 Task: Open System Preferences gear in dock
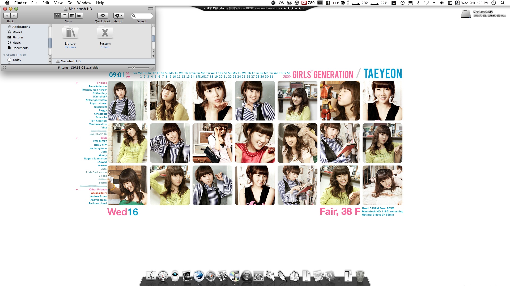pos(258,277)
